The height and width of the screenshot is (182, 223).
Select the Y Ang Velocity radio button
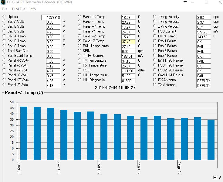(x=155, y=21)
